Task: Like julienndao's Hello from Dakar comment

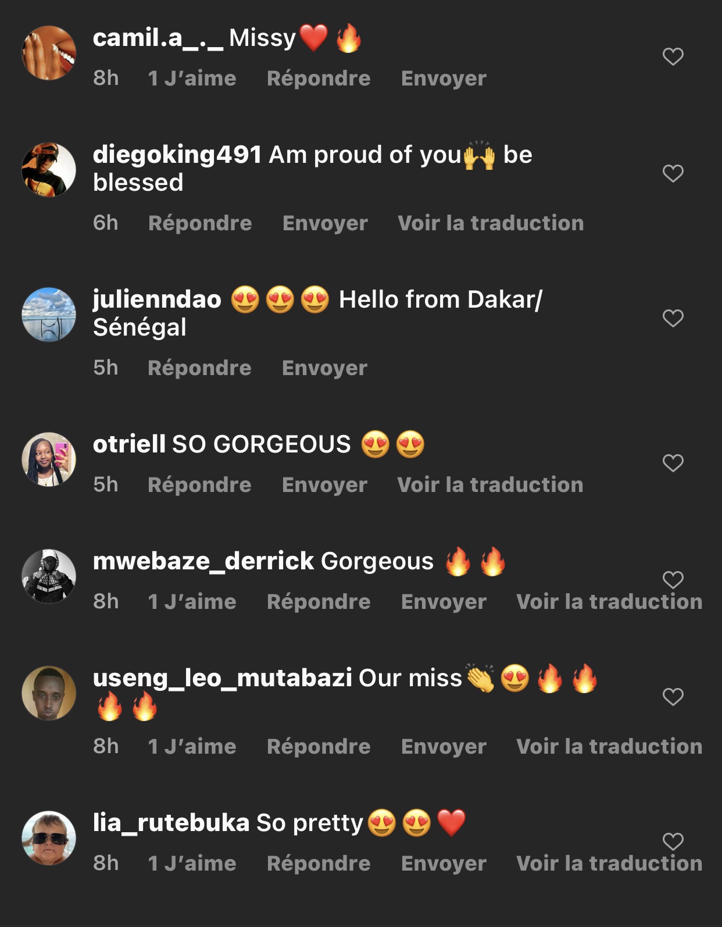Action: tap(673, 318)
